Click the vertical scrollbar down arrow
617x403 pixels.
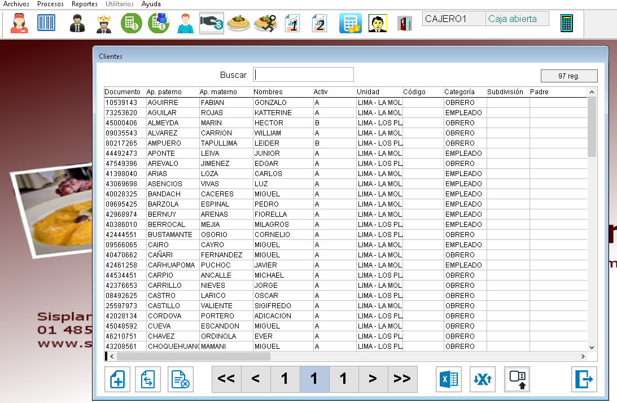click(592, 348)
